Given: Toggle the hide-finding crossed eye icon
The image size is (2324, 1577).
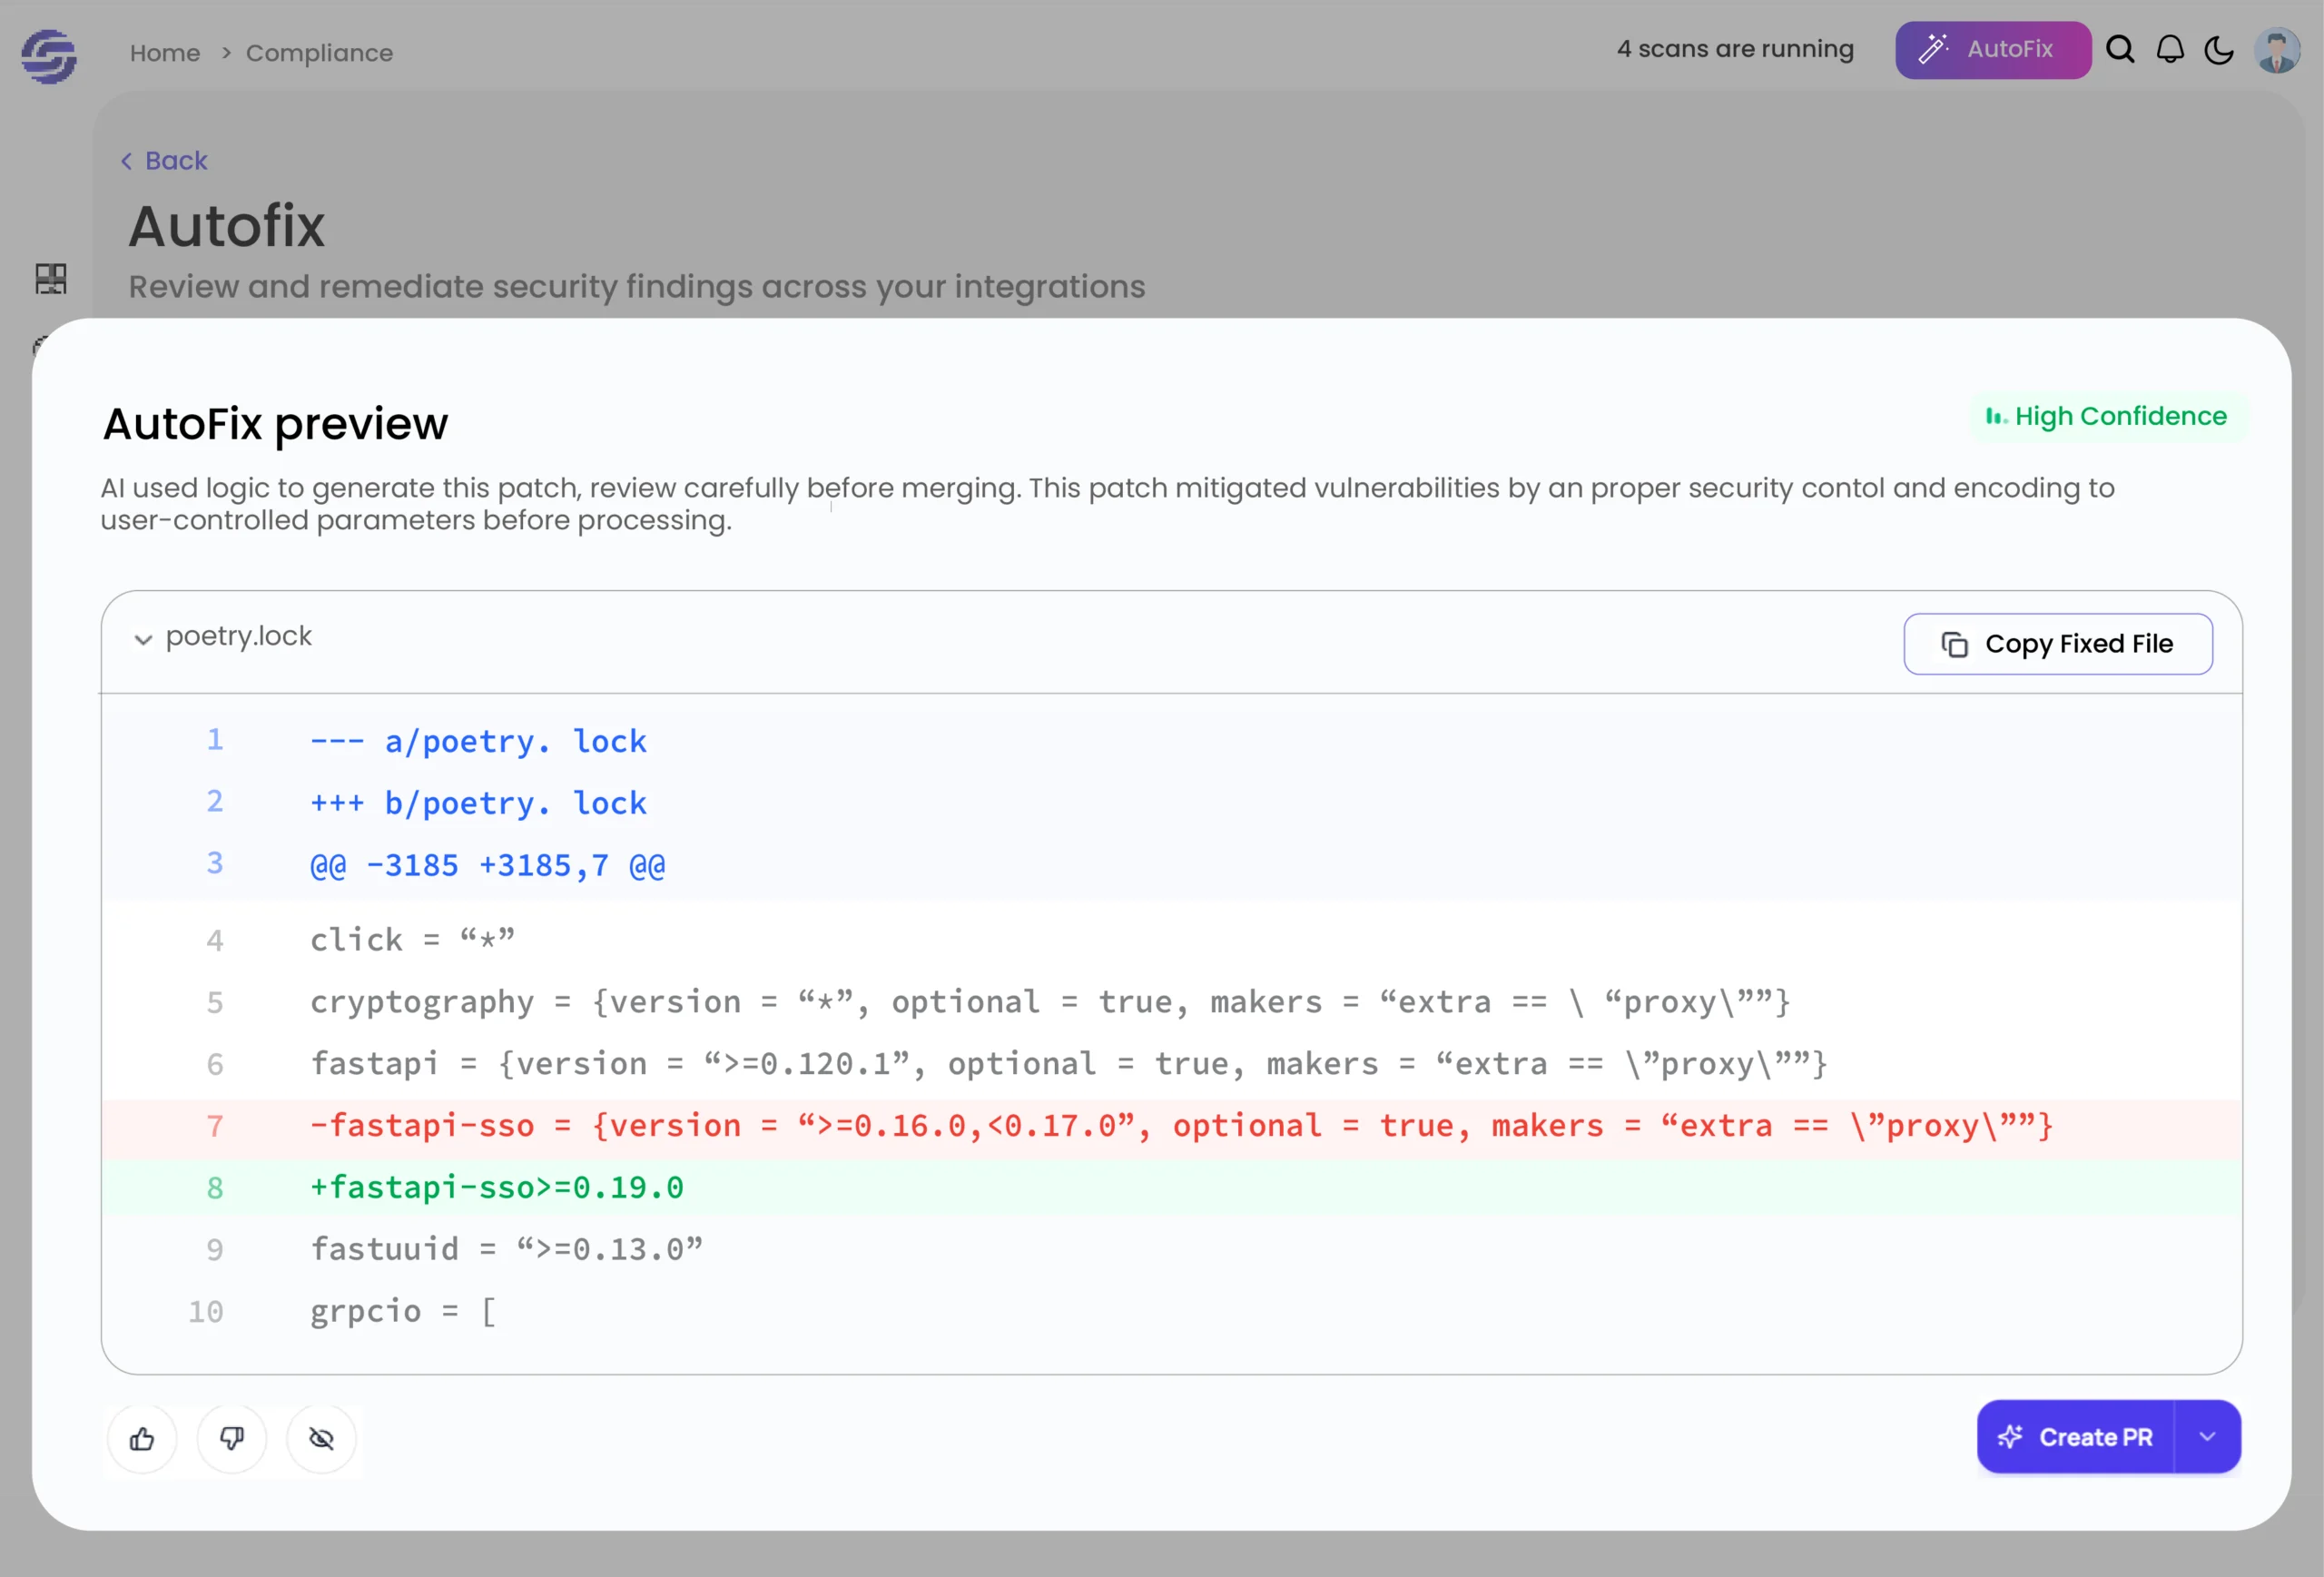Looking at the screenshot, I should (x=321, y=1439).
